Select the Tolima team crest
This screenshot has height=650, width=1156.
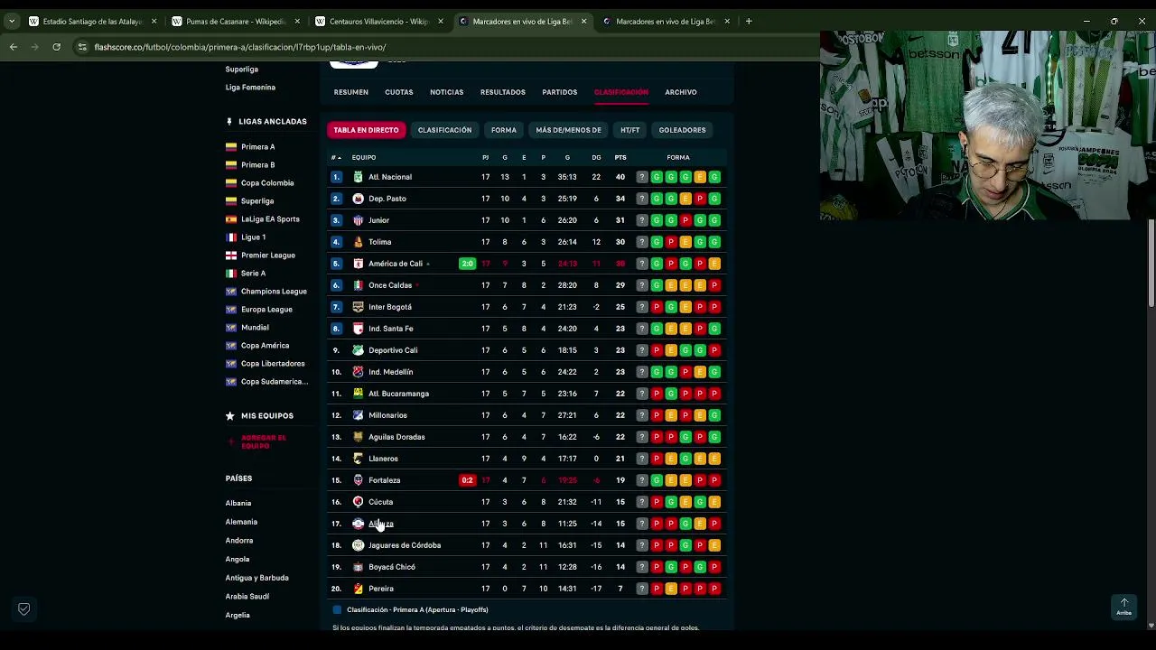point(358,242)
